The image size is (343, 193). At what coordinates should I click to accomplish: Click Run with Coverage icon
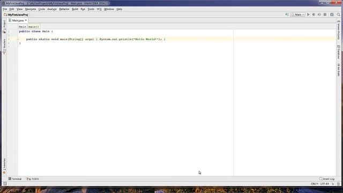(319, 14)
